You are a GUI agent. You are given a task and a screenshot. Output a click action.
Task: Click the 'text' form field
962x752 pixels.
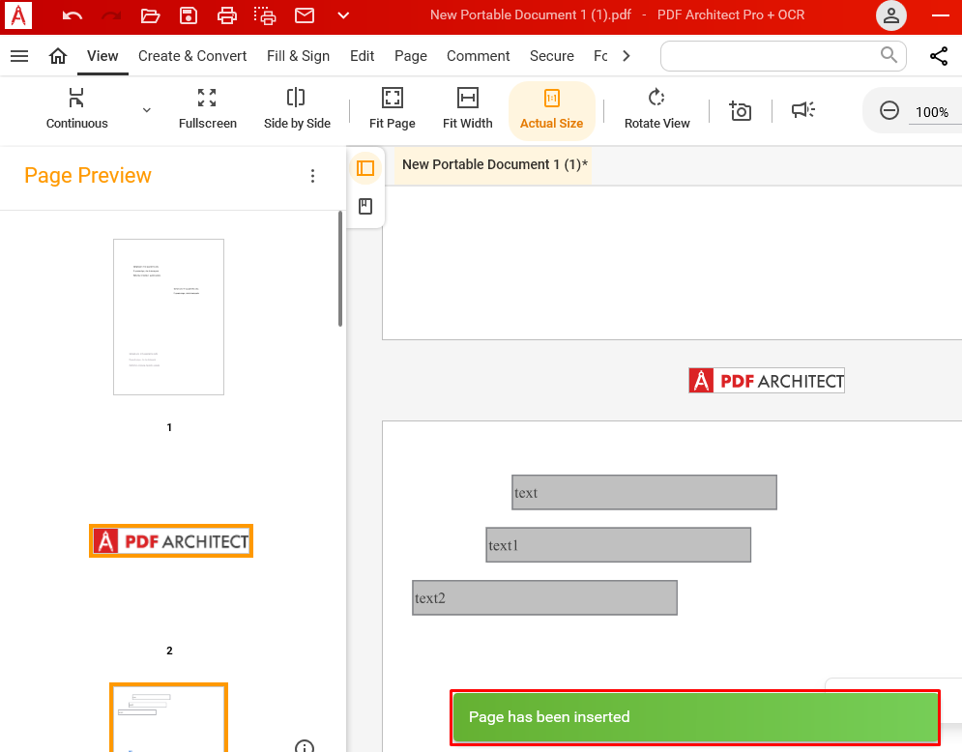pos(644,493)
